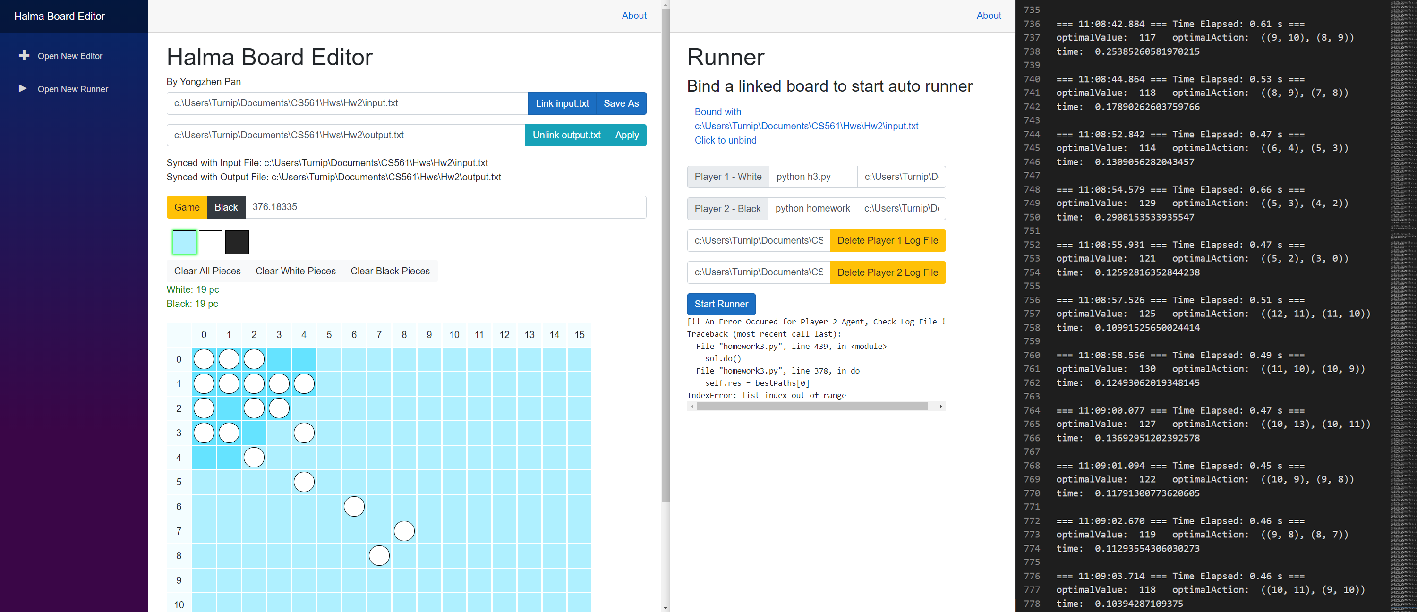The width and height of the screenshot is (1417, 612).
Task: Open About link in editor pane
Action: (x=634, y=16)
